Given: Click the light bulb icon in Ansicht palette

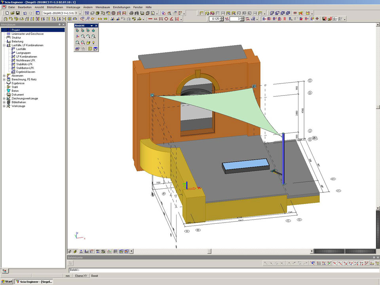Looking at the screenshot, I should click(93, 42).
